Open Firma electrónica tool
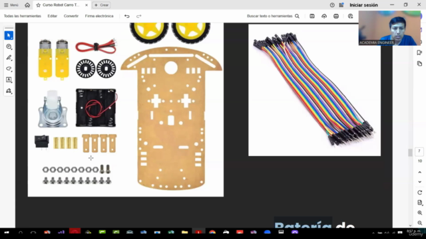Screen dimensions: 426x239 click(99, 16)
